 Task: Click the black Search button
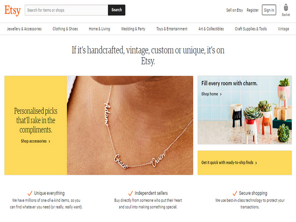117,10
